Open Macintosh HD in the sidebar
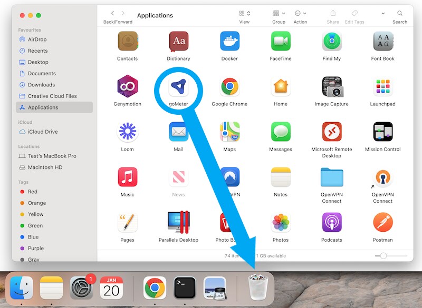The width and height of the screenshot is (422, 308). 54,167
